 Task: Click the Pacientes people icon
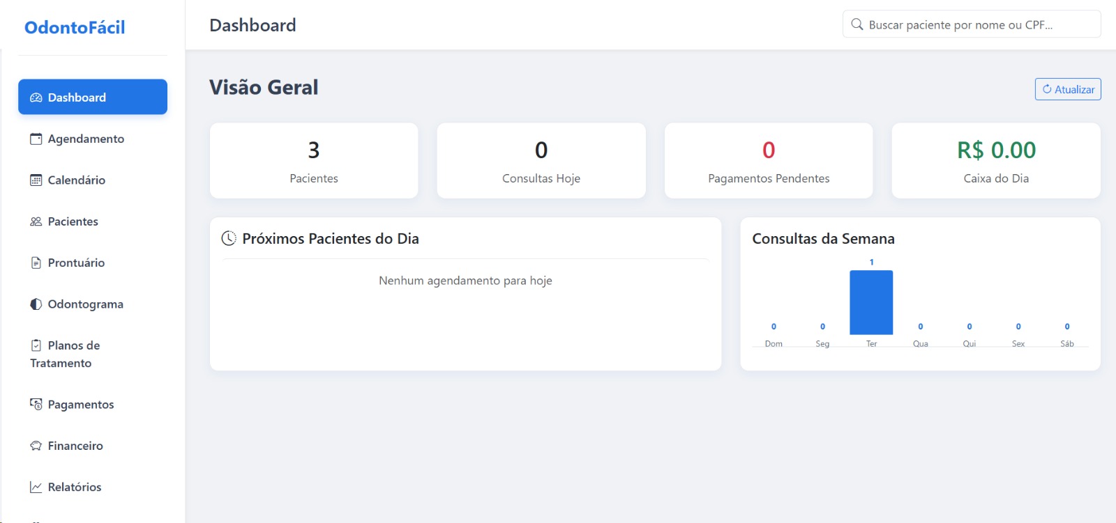[x=36, y=221]
